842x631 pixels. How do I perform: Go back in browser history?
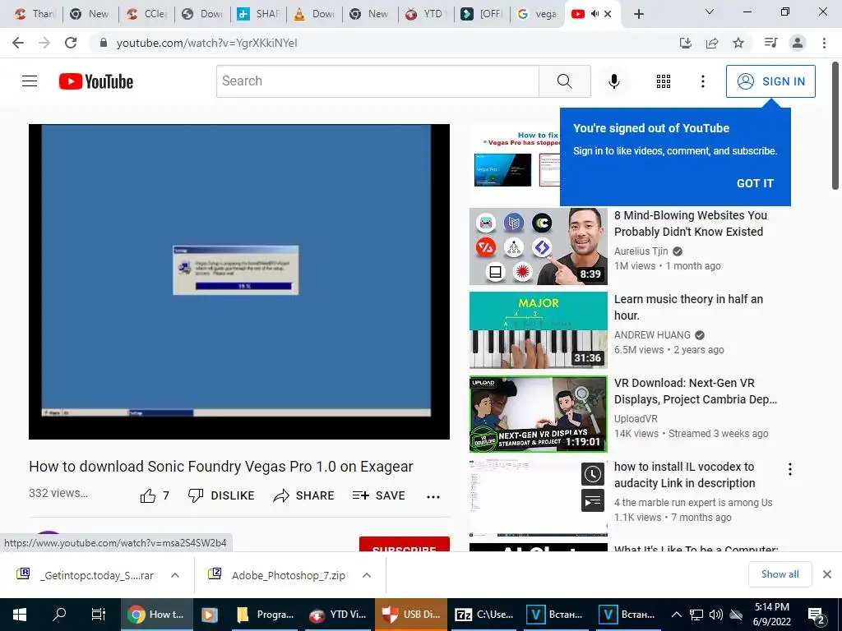[x=18, y=43]
